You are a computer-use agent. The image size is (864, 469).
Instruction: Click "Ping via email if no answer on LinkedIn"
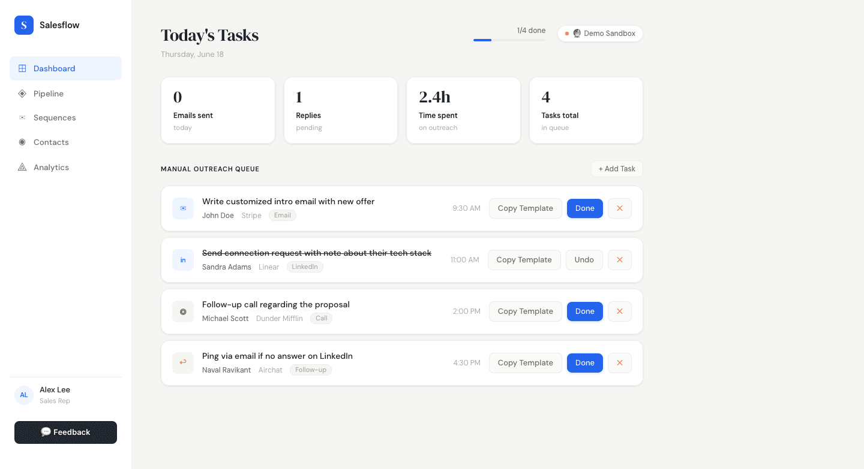click(x=277, y=356)
